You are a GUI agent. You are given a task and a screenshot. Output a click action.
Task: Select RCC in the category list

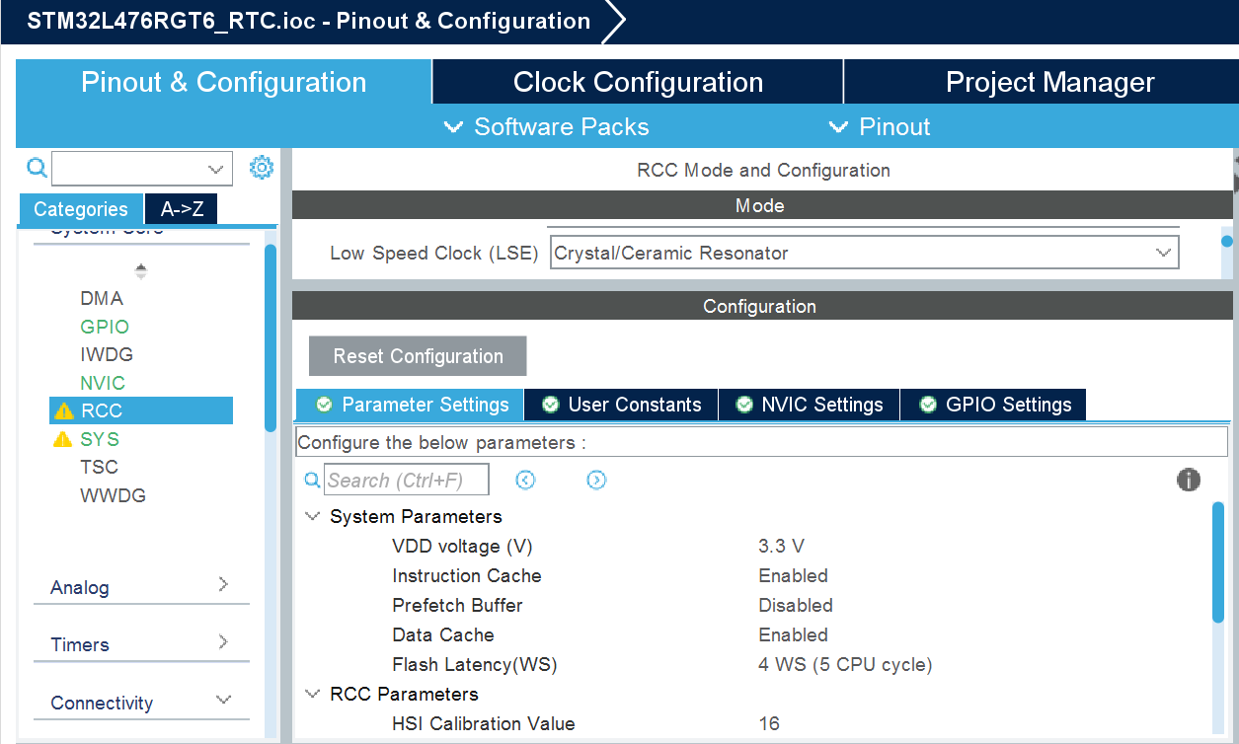tap(141, 410)
